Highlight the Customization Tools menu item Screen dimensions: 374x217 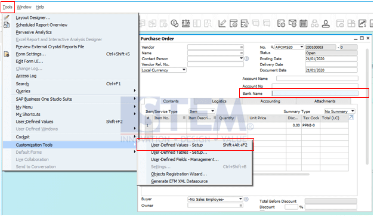coord(70,145)
